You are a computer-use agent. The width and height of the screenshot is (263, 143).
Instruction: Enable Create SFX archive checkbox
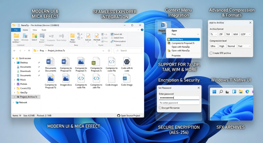[211, 53]
